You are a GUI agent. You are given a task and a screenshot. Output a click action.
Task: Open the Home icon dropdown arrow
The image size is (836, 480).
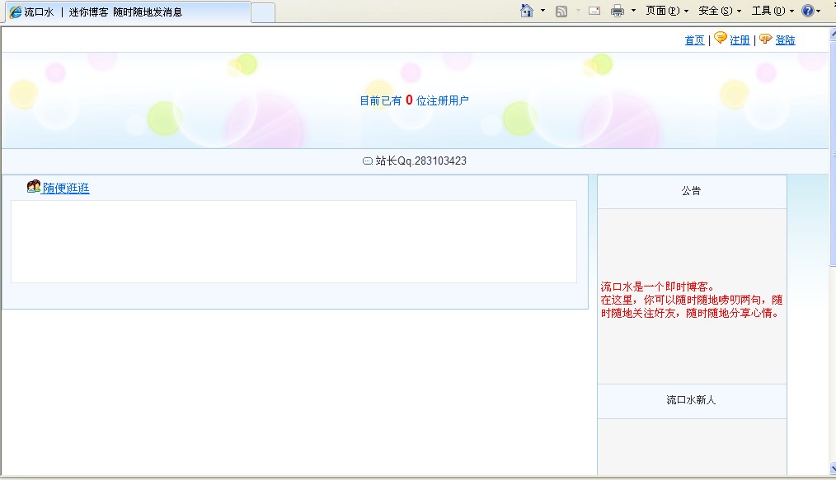pyautogui.click(x=542, y=11)
